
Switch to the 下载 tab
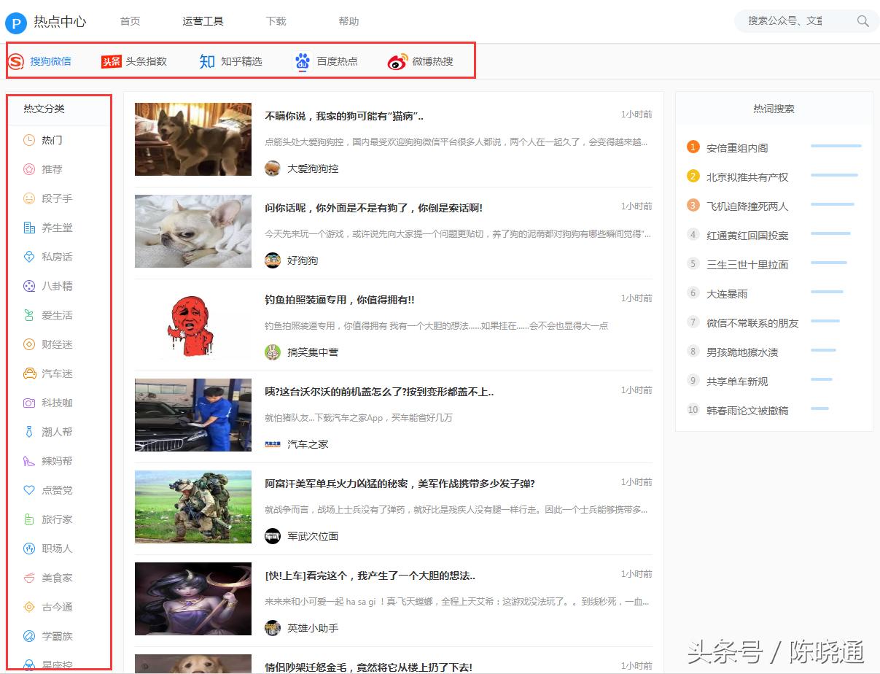click(x=276, y=21)
